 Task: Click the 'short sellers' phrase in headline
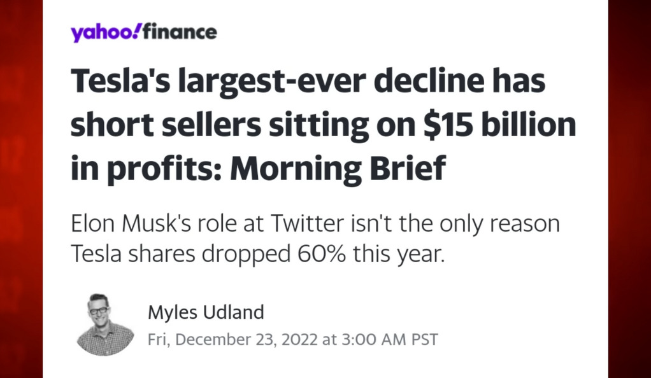tap(166, 125)
